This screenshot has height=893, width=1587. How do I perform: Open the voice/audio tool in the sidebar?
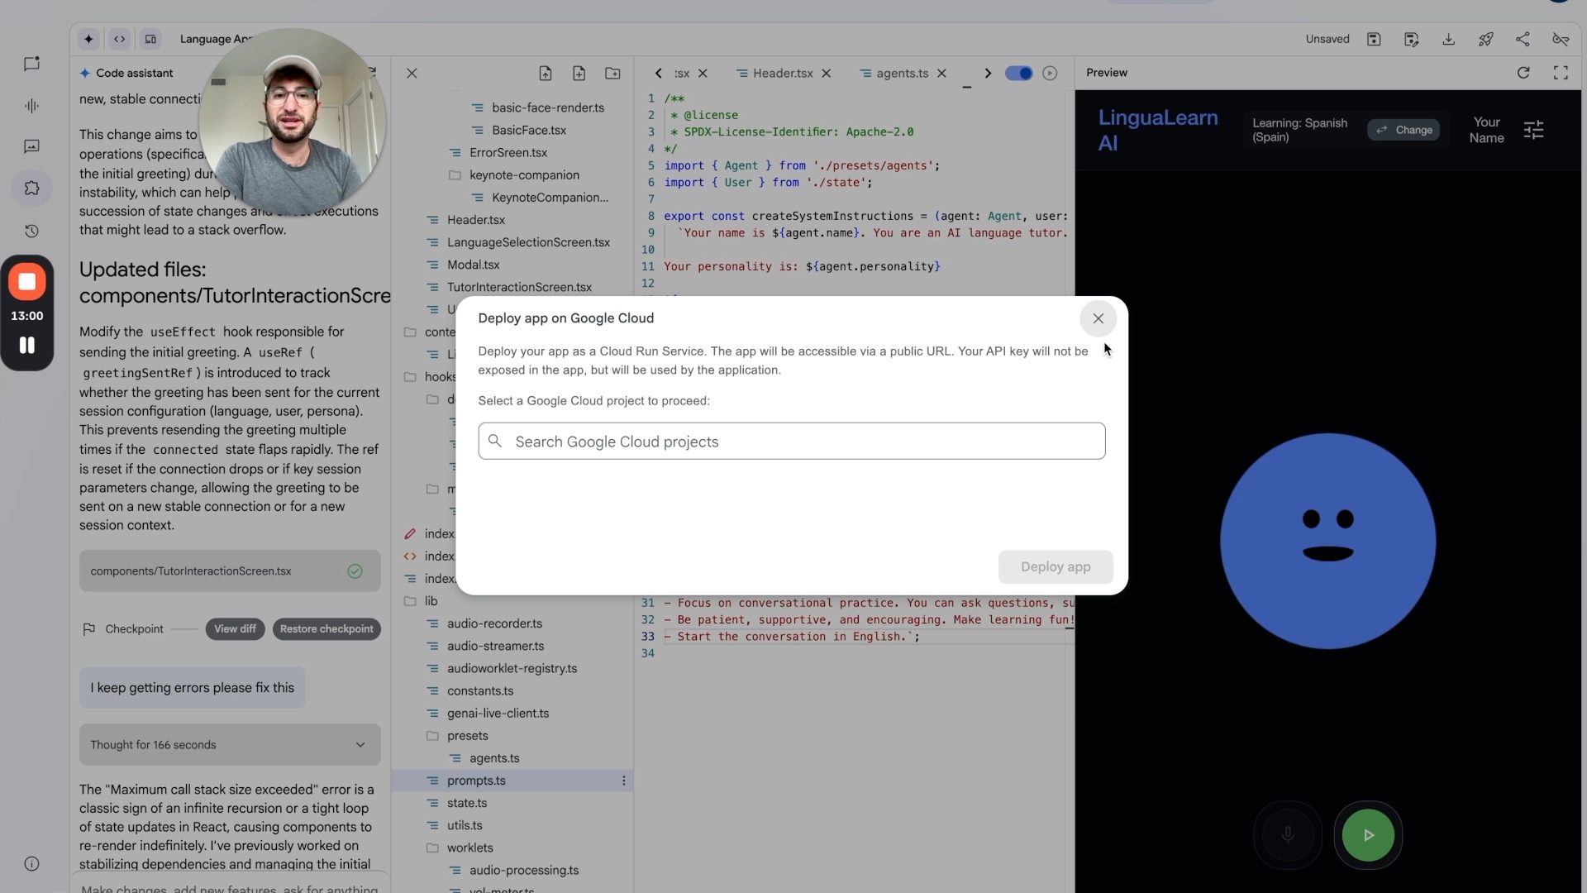click(31, 106)
